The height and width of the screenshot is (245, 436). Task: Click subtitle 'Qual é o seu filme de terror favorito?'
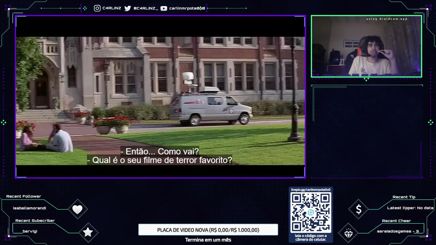pos(159,160)
